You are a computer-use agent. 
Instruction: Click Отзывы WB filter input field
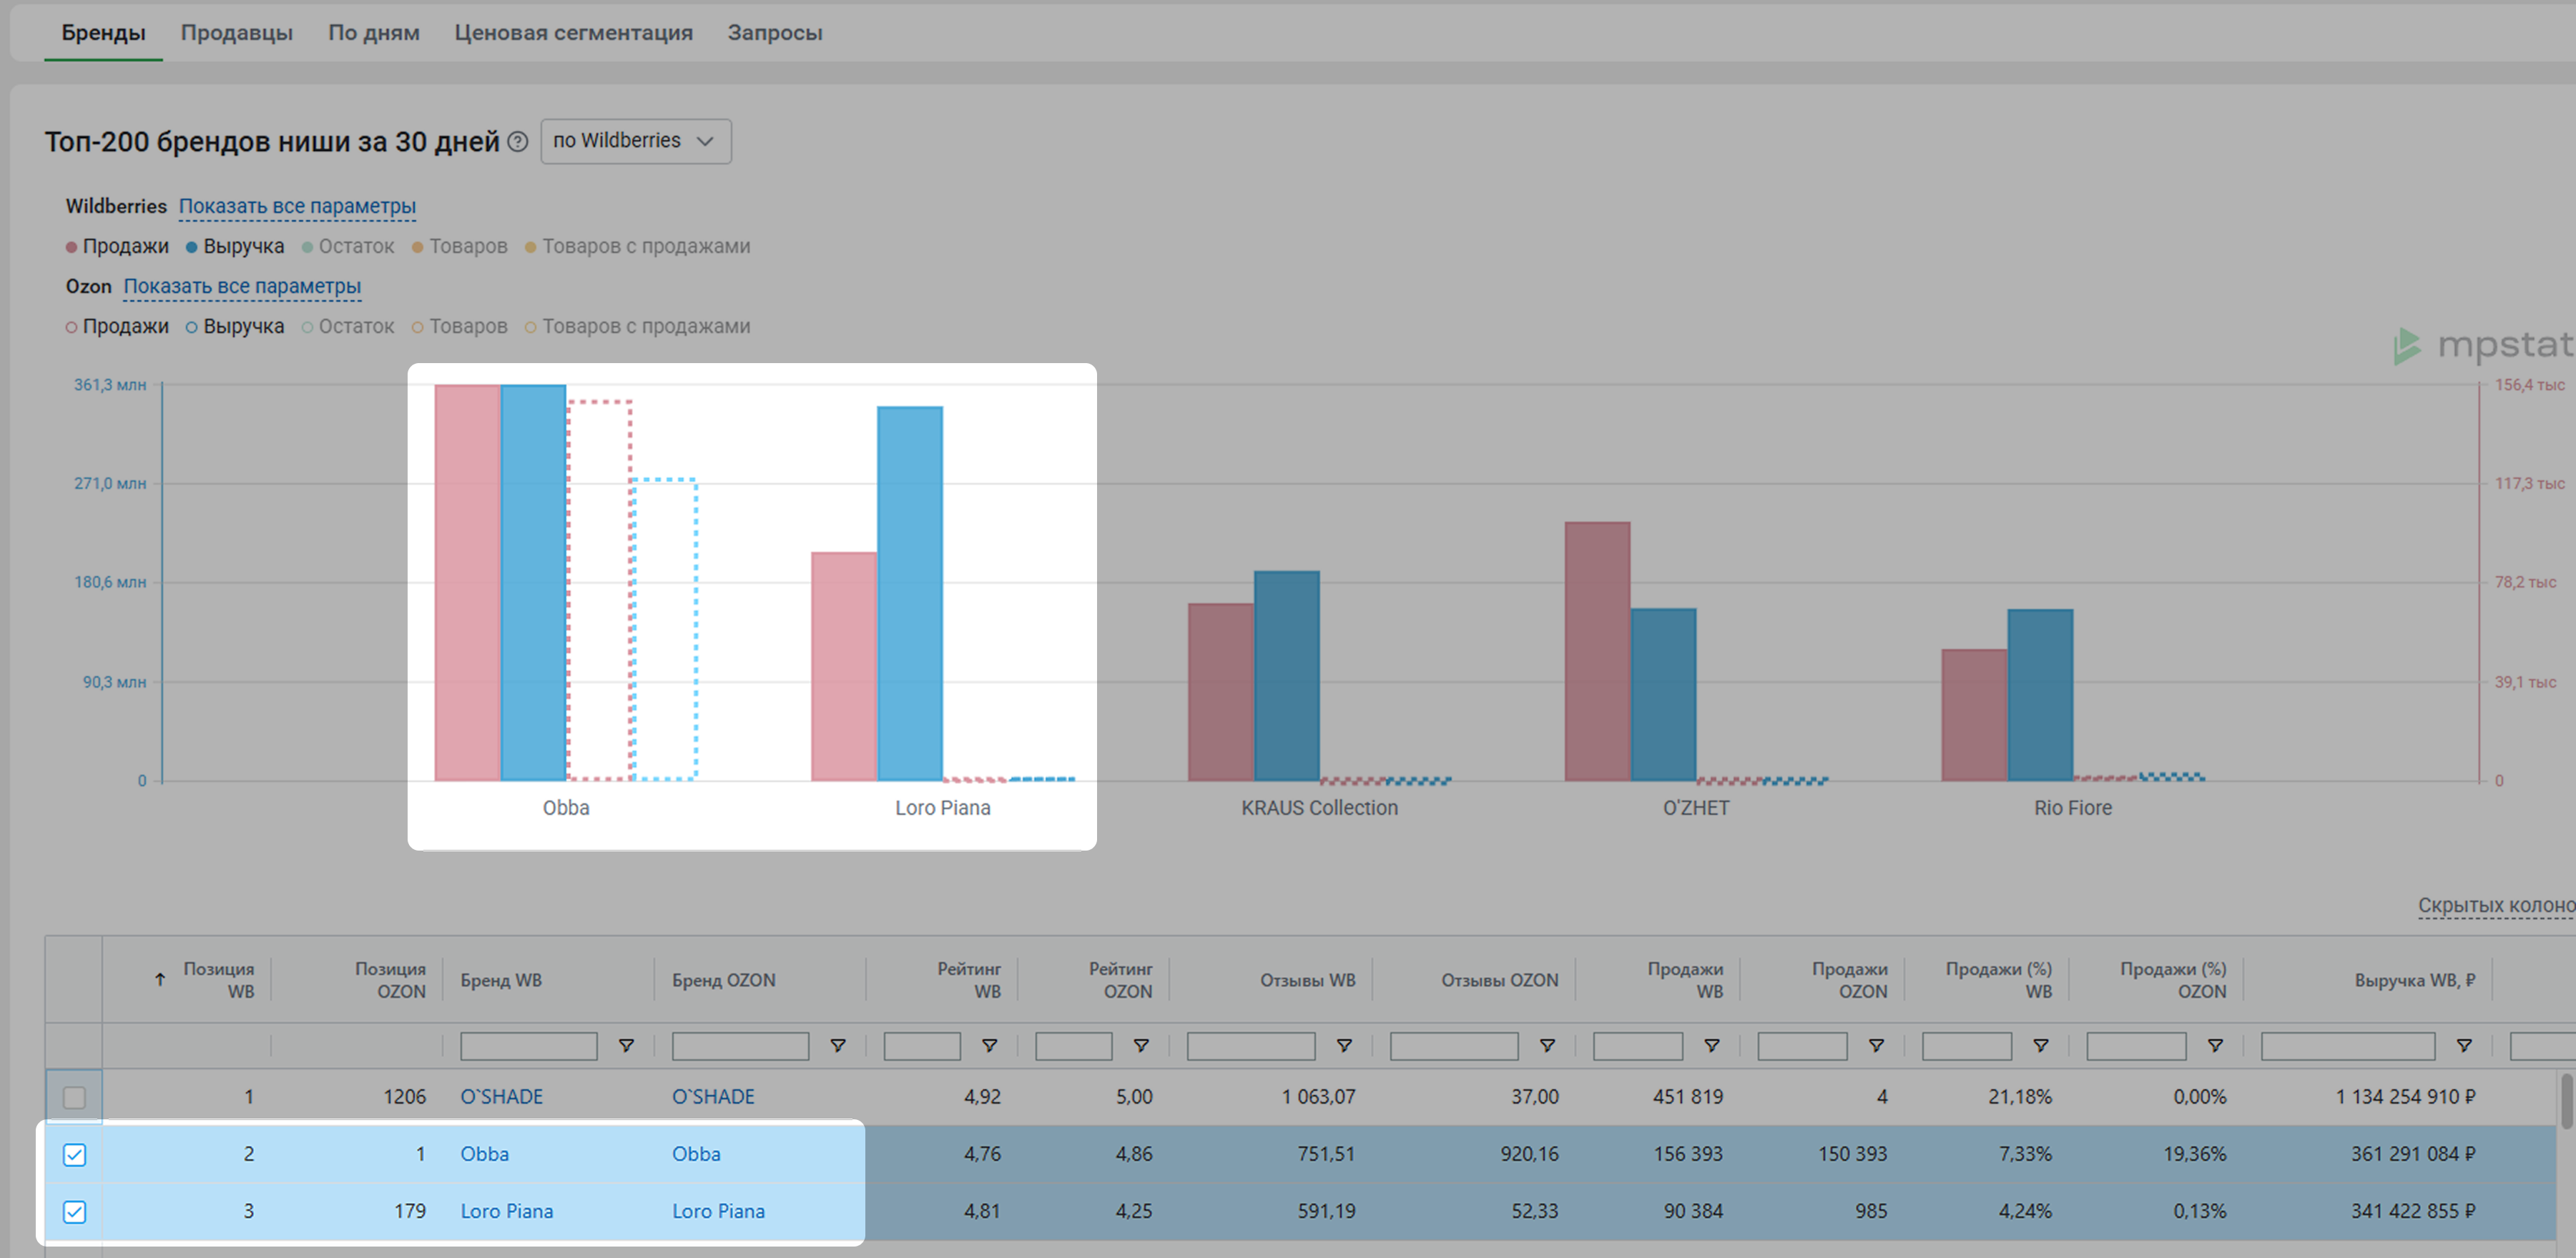(x=1250, y=1046)
